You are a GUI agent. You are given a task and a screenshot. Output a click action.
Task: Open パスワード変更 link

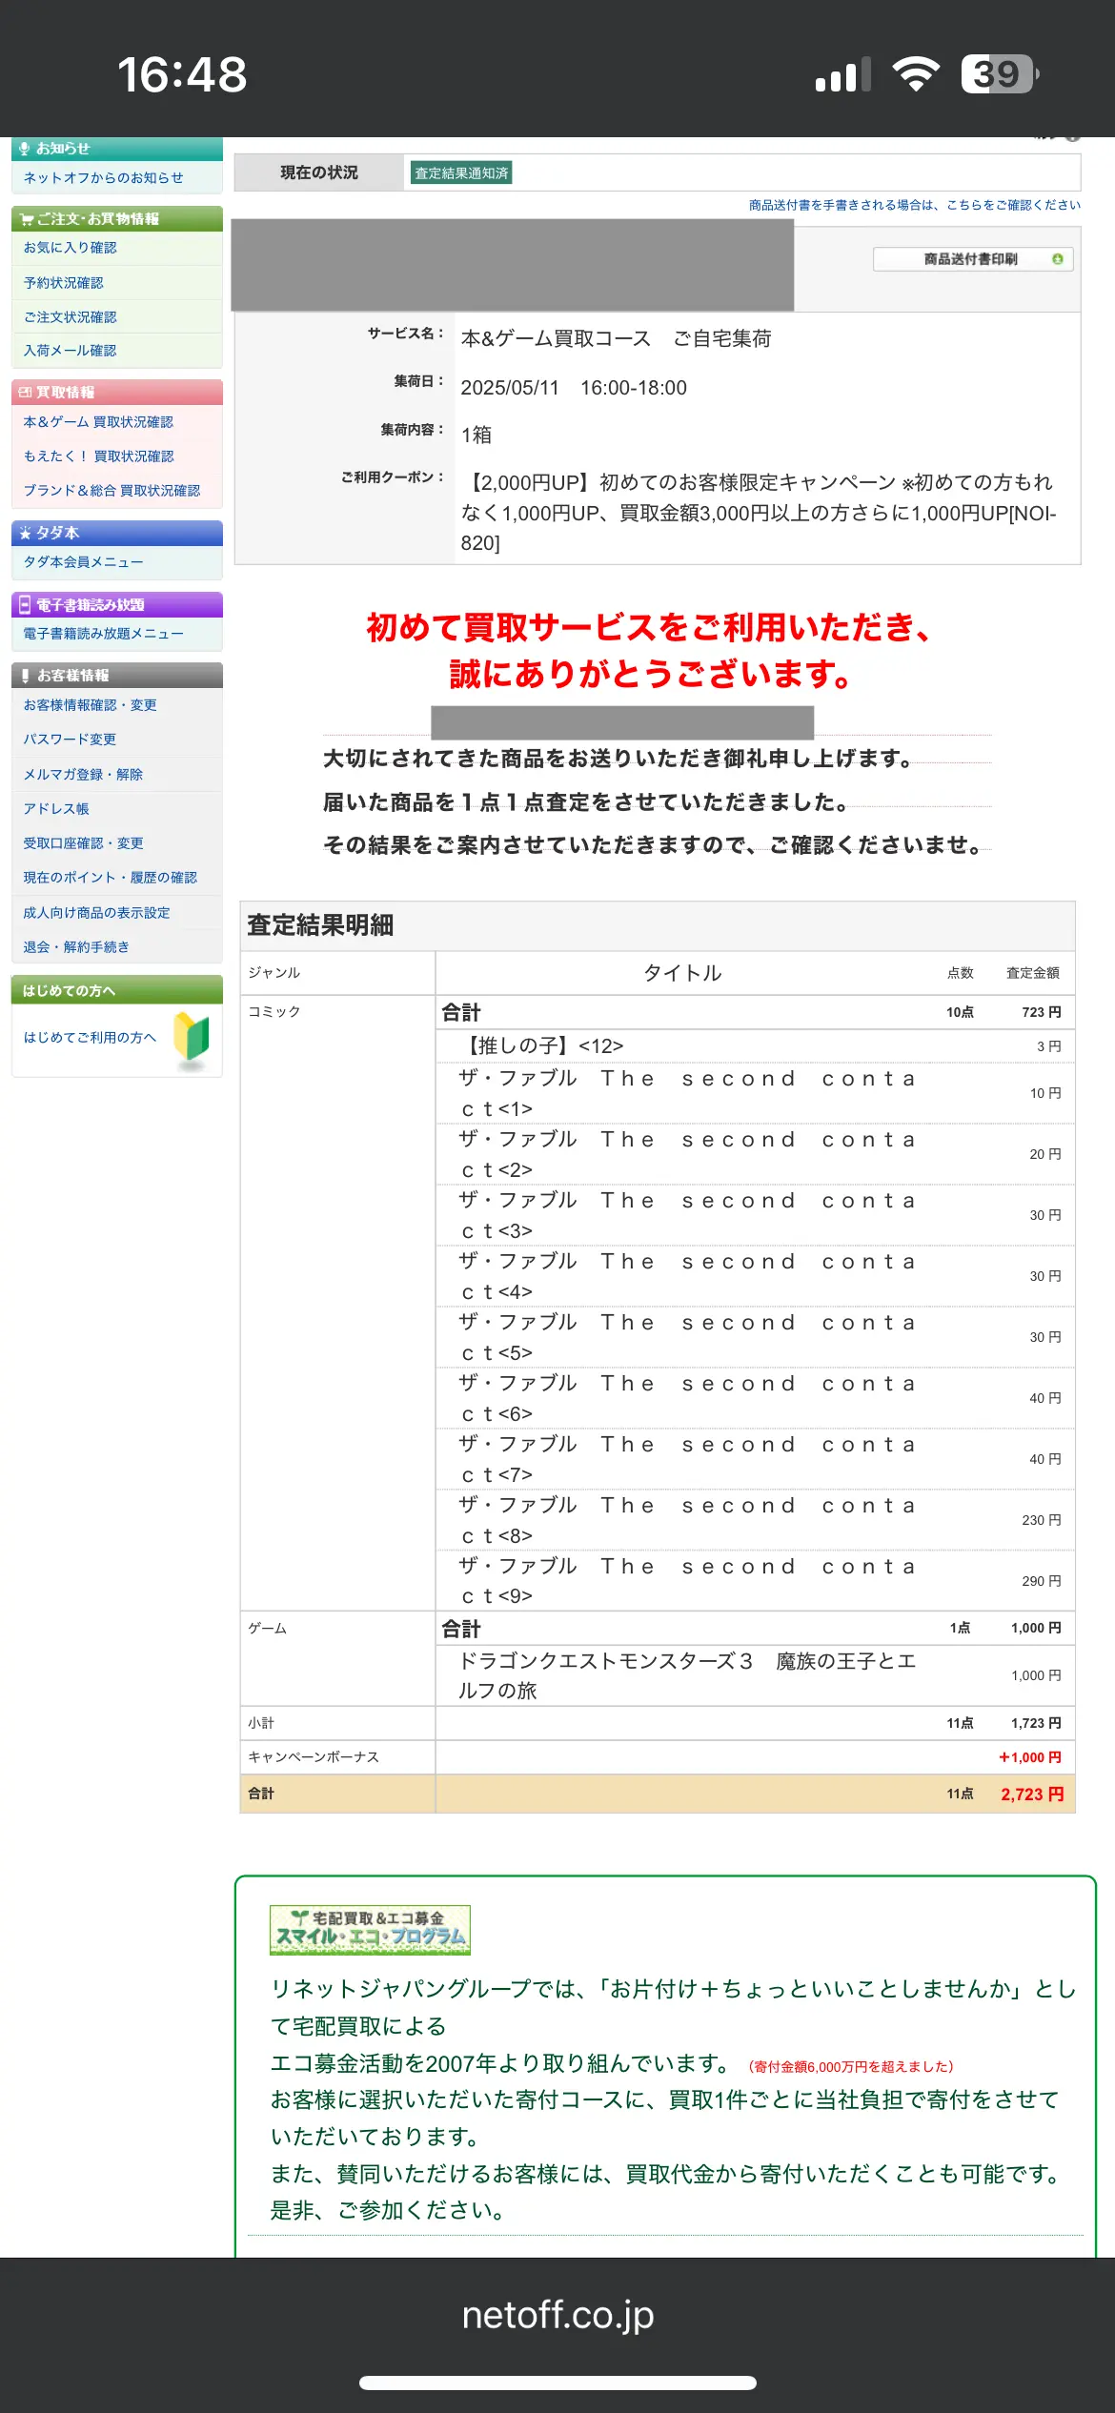click(70, 740)
